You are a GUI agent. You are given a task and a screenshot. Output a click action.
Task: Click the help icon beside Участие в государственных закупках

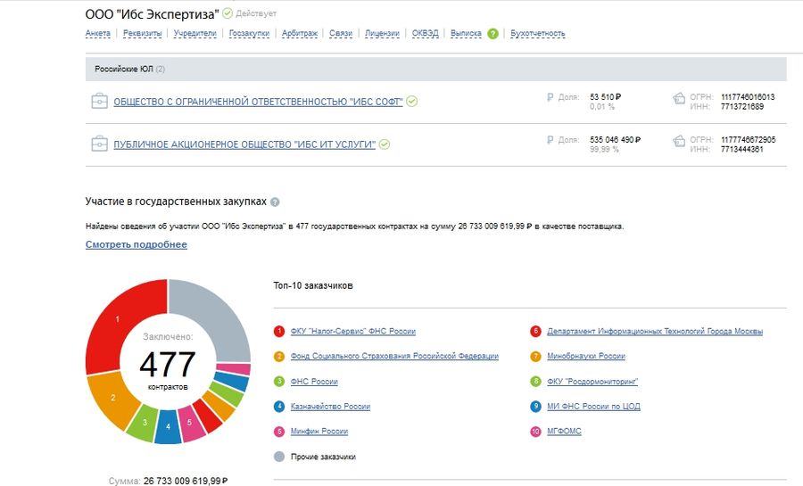(x=275, y=202)
